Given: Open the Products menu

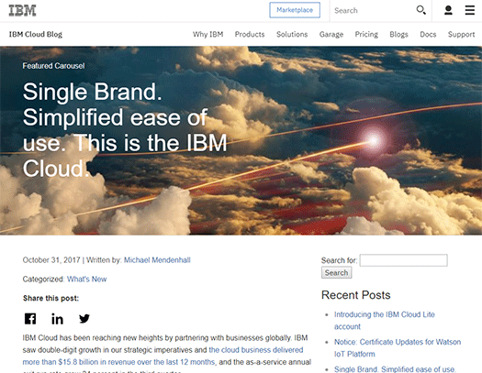Looking at the screenshot, I should [x=250, y=34].
